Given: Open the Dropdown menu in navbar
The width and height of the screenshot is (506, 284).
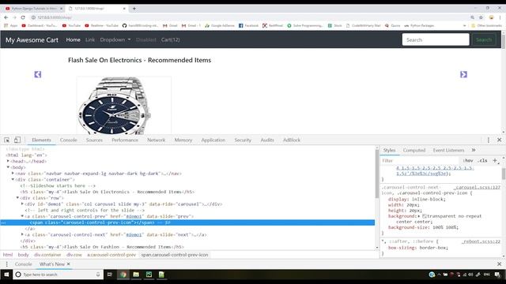Looking at the screenshot, I should pos(115,39).
